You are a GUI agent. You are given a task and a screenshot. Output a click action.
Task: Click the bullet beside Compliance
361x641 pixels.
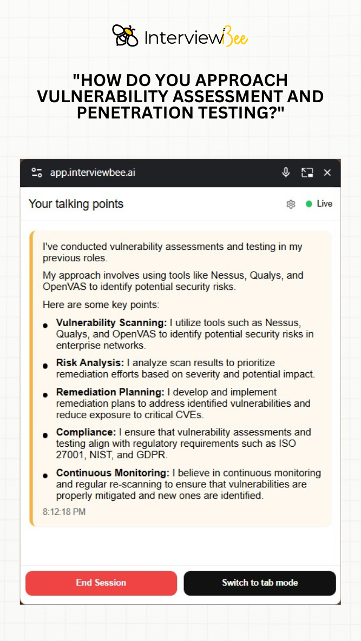coord(45,435)
